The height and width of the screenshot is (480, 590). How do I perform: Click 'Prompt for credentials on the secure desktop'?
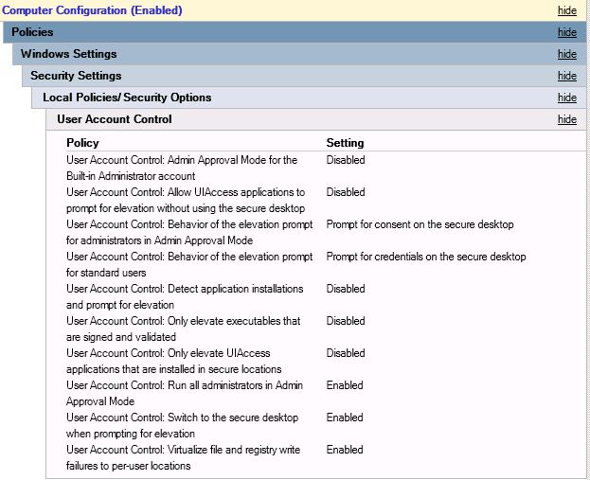point(426,257)
